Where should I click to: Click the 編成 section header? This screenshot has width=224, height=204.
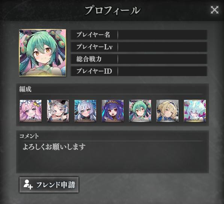(x=25, y=89)
